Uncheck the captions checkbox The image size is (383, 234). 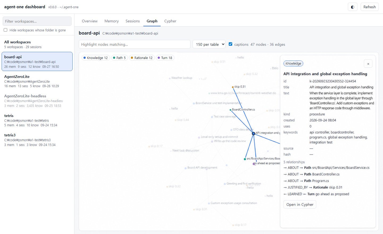pos(230,44)
